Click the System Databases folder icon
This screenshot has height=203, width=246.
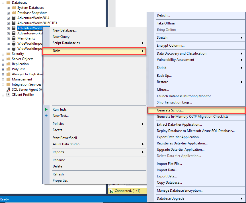coord(14,7)
